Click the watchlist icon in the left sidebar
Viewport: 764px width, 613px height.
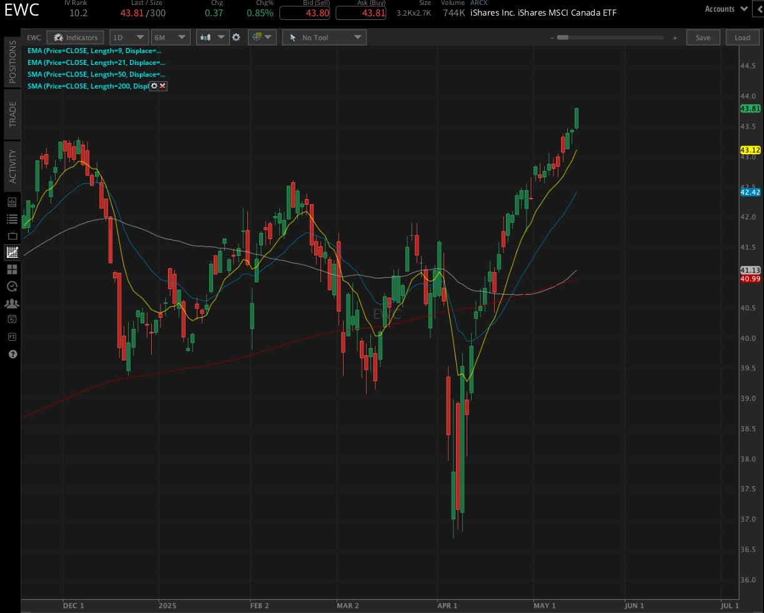(11, 218)
